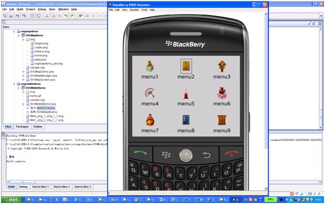The height and width of the screenshot is (204, 325).
Task: Expand the SVGMapScreen.java node
Action: pyautogui.click(x=23, y=80)
